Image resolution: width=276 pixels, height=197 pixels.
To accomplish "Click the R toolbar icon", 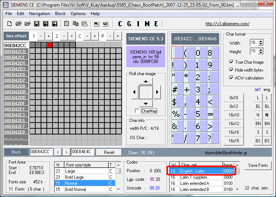I will point(96,24).
